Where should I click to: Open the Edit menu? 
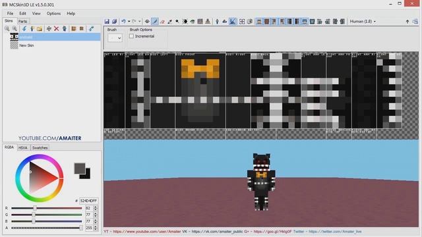[x=22, y=13]
